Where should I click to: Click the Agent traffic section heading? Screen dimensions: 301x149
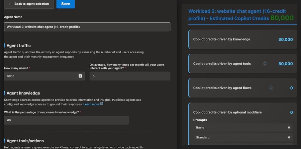click(18, 46)
